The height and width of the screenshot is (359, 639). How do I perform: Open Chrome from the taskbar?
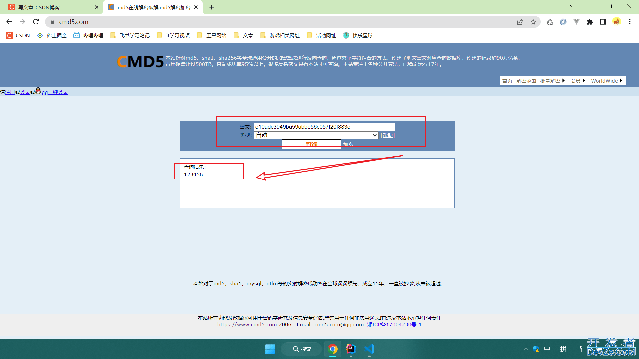coord(333,349)
